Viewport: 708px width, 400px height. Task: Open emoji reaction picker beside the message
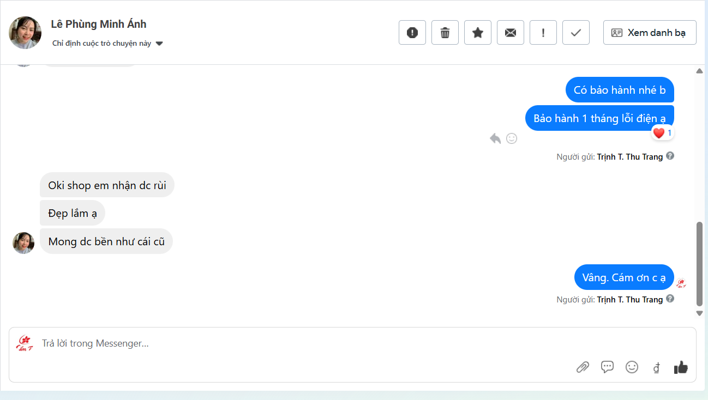point(512,138)
